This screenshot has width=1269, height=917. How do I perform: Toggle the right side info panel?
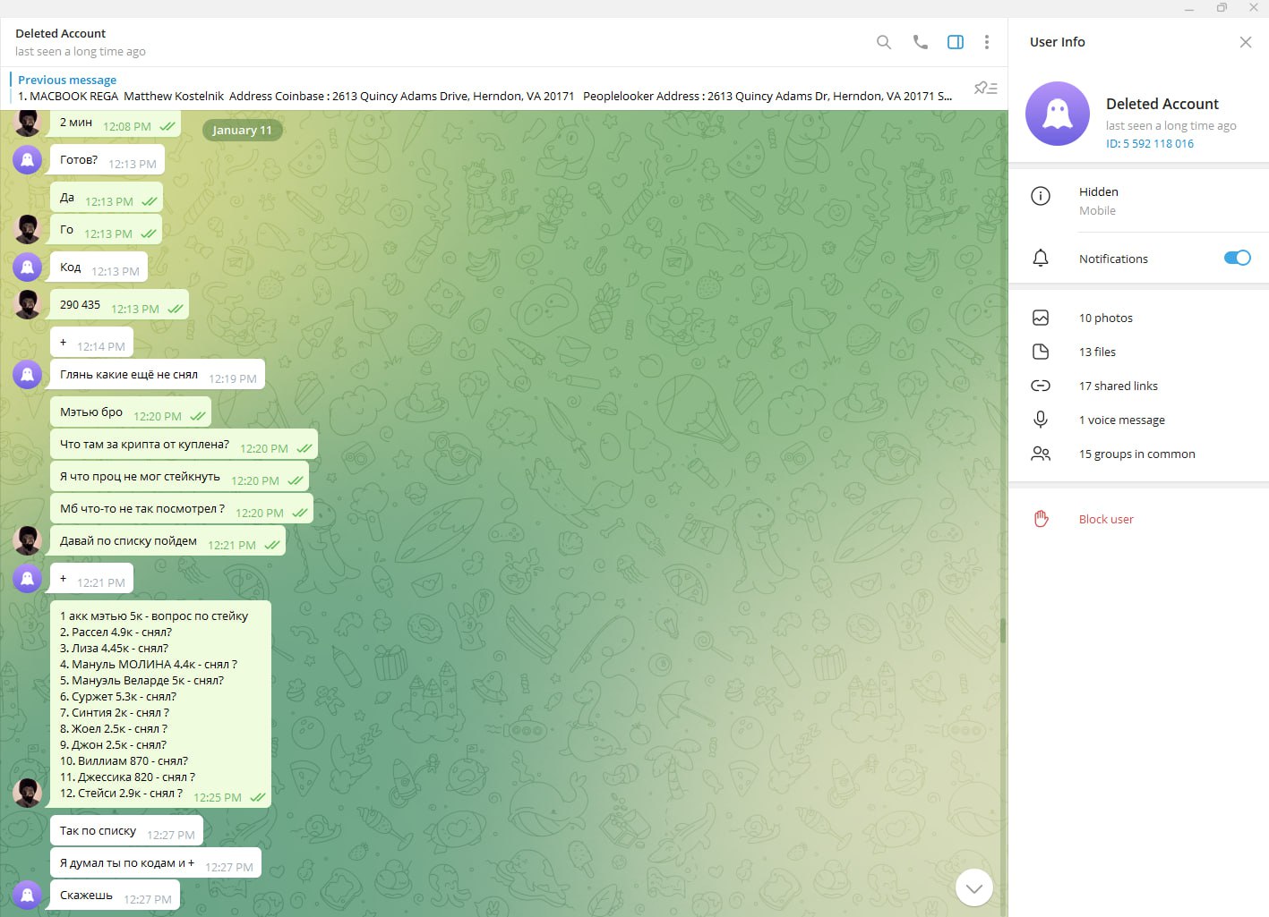coord(956,42)
